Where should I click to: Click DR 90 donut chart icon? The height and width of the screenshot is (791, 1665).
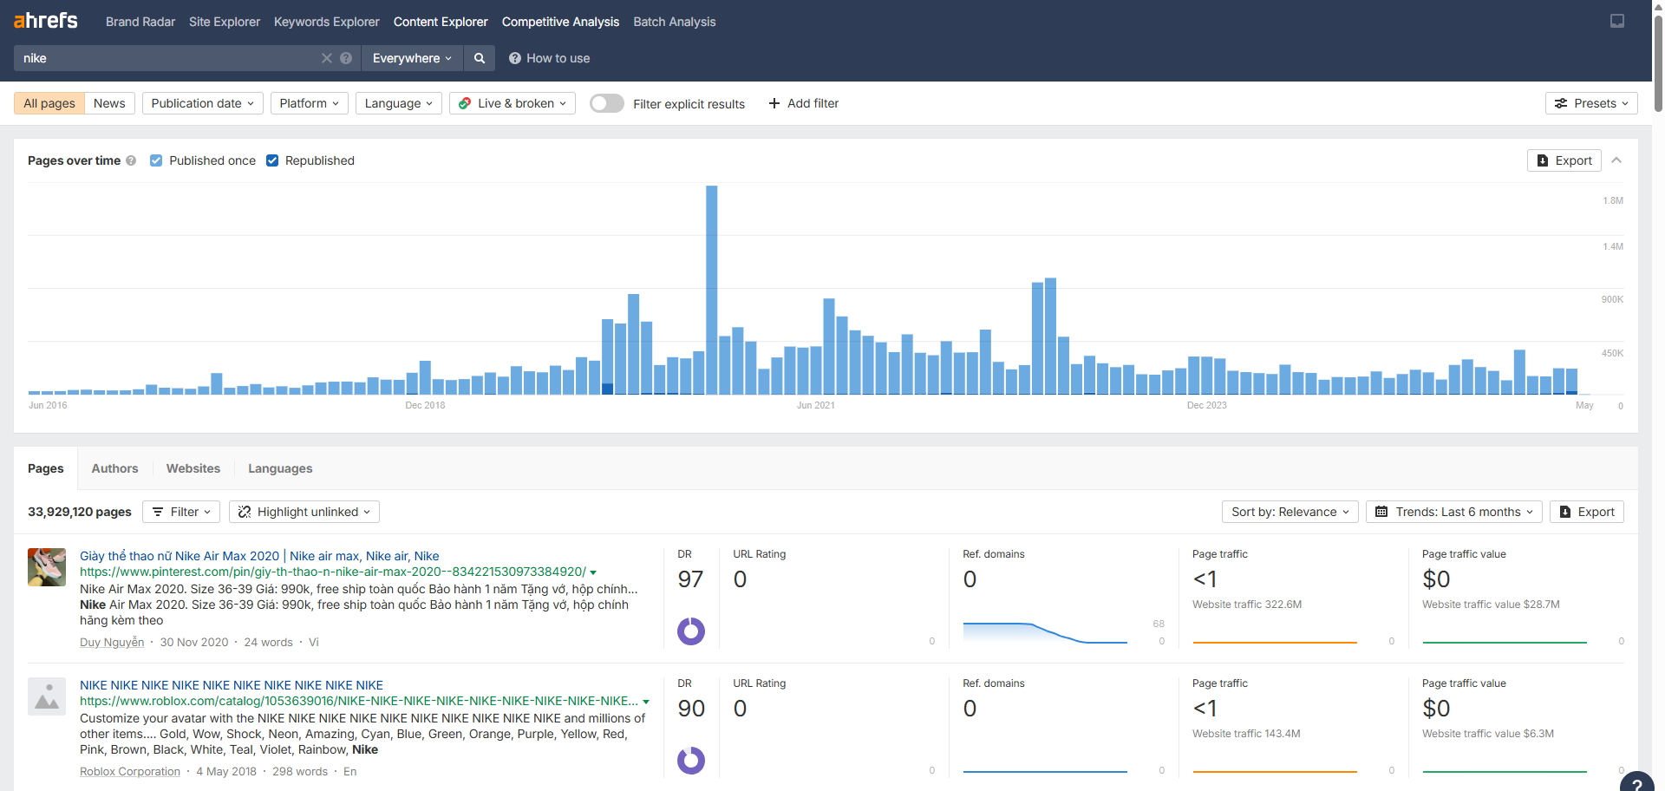click(691, 761)
